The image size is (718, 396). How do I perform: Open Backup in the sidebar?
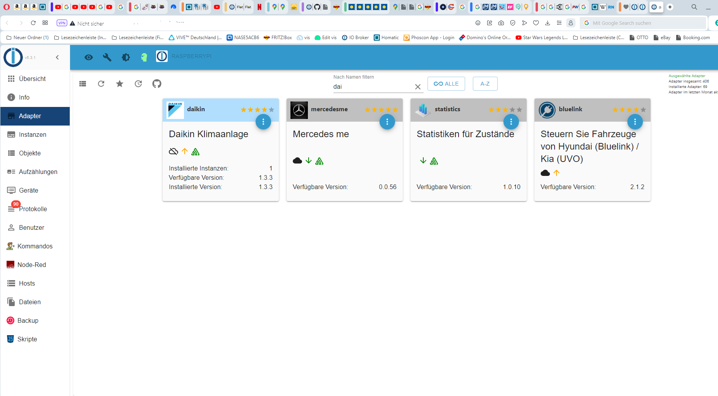35,320
